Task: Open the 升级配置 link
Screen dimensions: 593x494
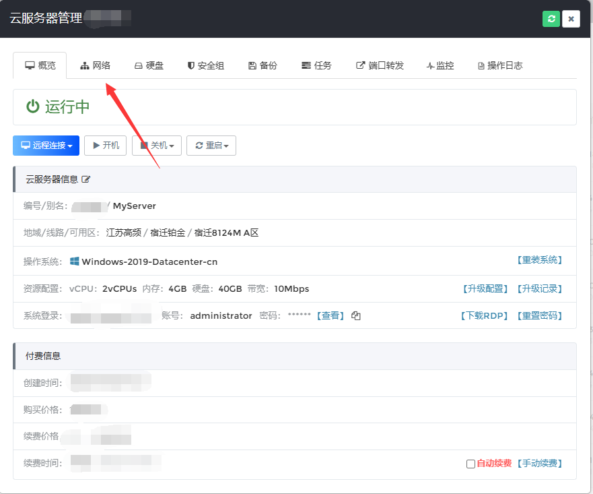Action: [485, 289]
